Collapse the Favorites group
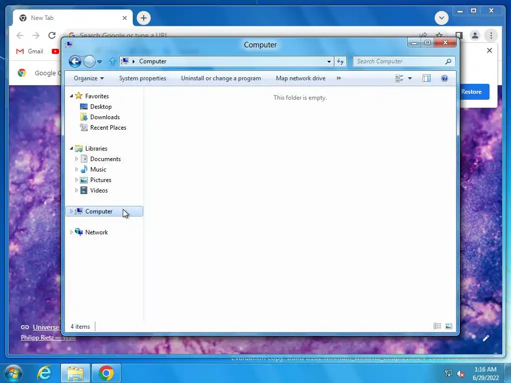The image size is (511, 383). tap(71, 96)
